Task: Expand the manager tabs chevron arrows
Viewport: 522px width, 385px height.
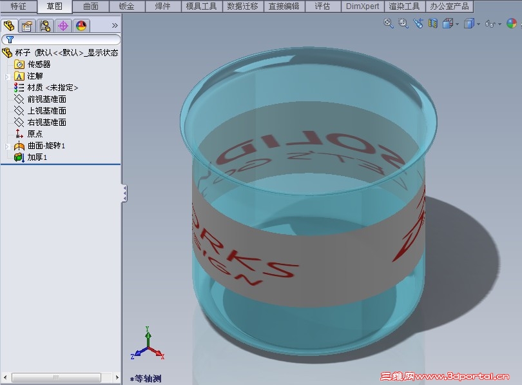Action: point(115,25)
